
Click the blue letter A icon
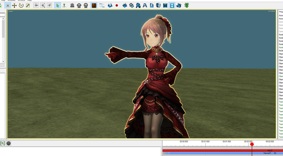click(145, 5)
